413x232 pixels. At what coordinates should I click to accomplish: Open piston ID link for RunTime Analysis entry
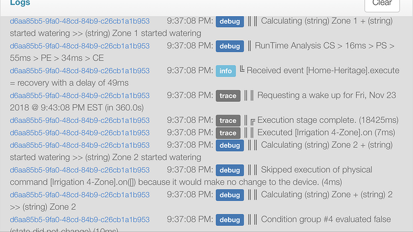click(x=80, y=46)
